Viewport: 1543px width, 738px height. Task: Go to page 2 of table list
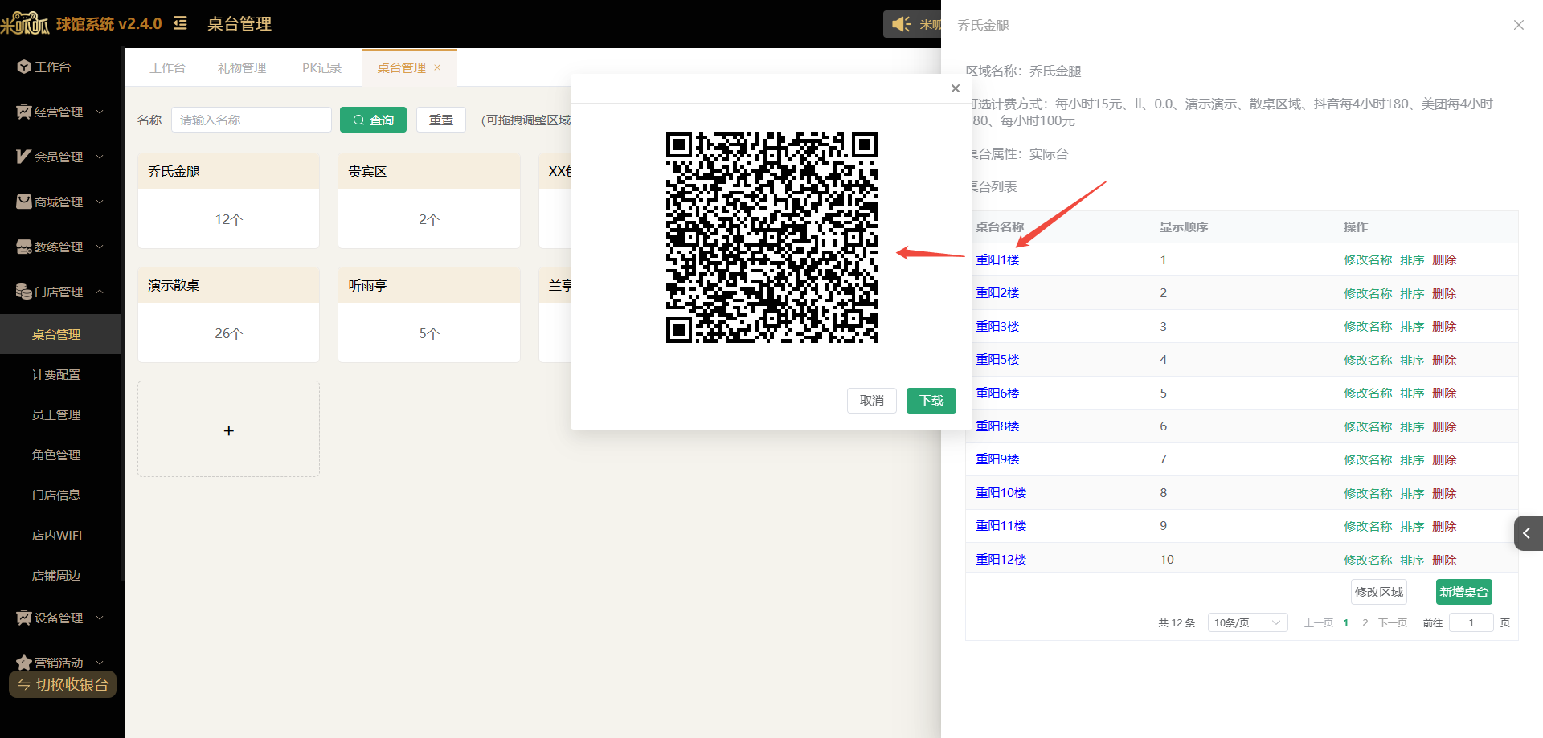pyautogui.click(x=1365, y=622)
